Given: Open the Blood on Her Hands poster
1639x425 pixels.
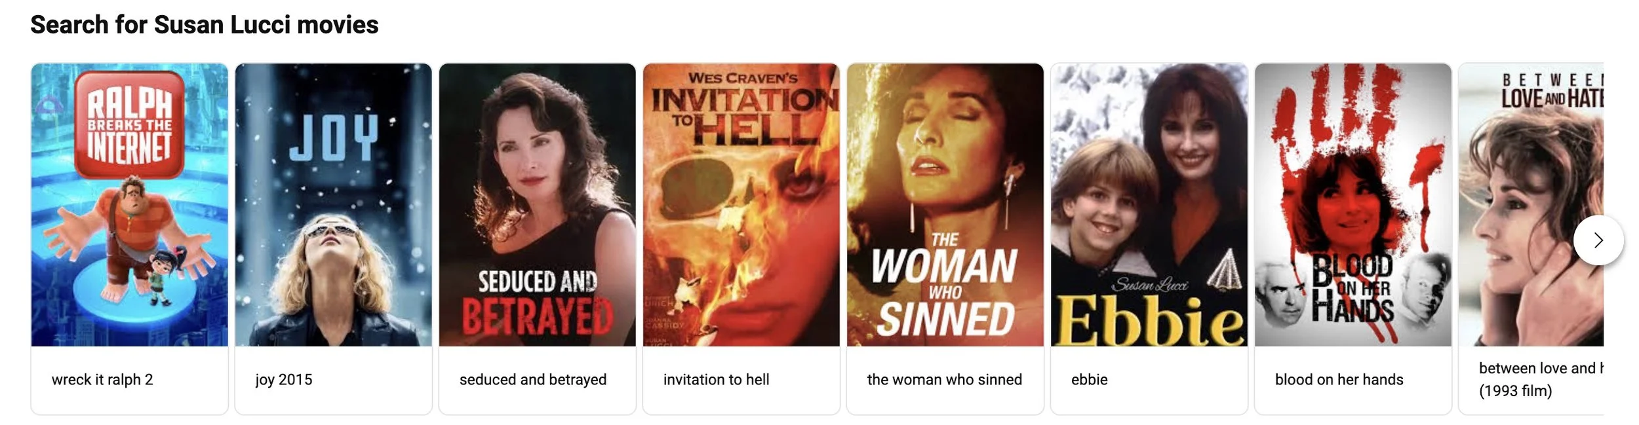Looking at the screenshot, I should pos(1353,204).
